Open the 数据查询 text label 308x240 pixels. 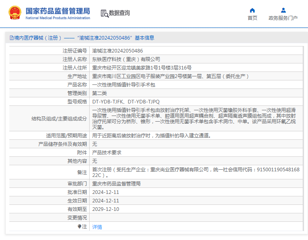pos(119,13)
